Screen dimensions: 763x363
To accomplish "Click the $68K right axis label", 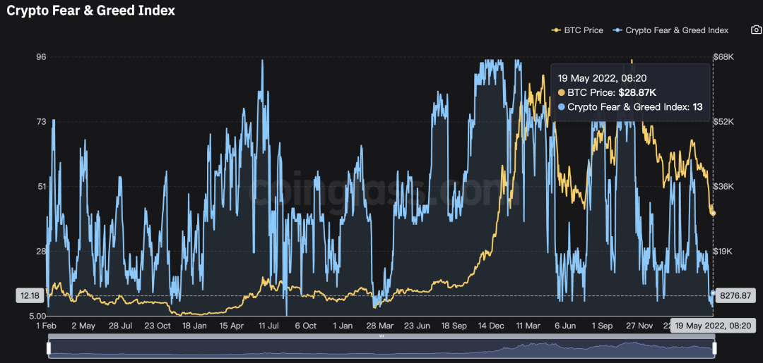I will point(726,56).
